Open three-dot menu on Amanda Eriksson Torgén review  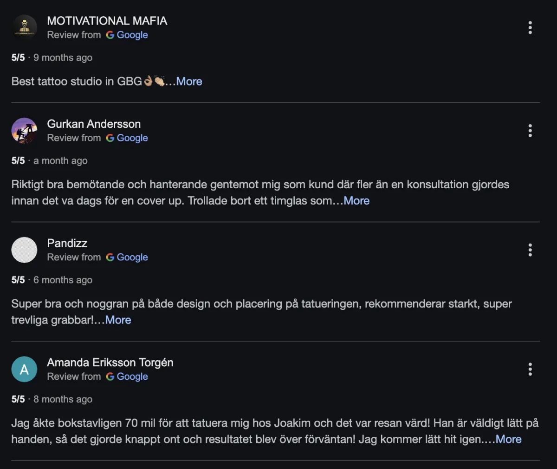(530, 370)
